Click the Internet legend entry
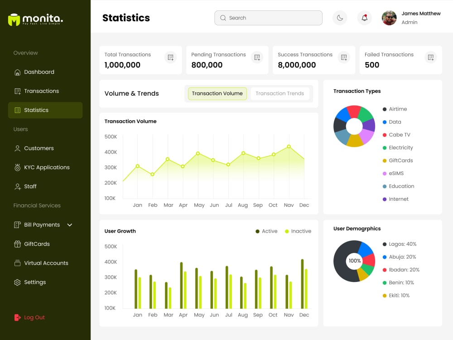The height and width of the screenshot is (340, 453). pyautogui.click(x=395, y=199)
